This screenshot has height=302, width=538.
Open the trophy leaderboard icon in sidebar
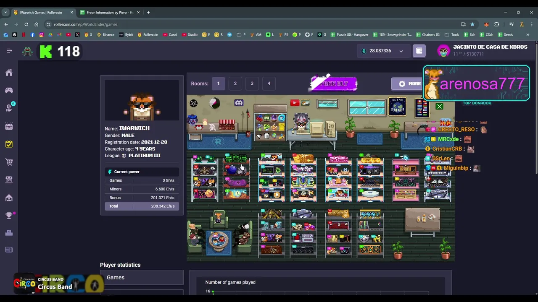point(9,215)
